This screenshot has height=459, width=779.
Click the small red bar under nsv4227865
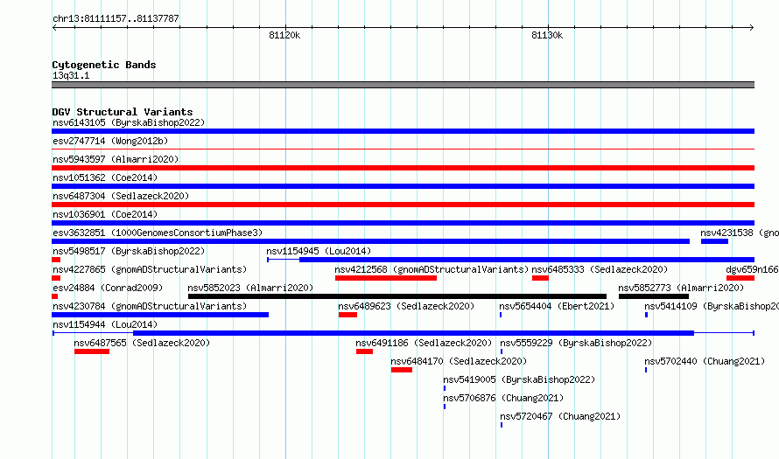pos(56,278)
